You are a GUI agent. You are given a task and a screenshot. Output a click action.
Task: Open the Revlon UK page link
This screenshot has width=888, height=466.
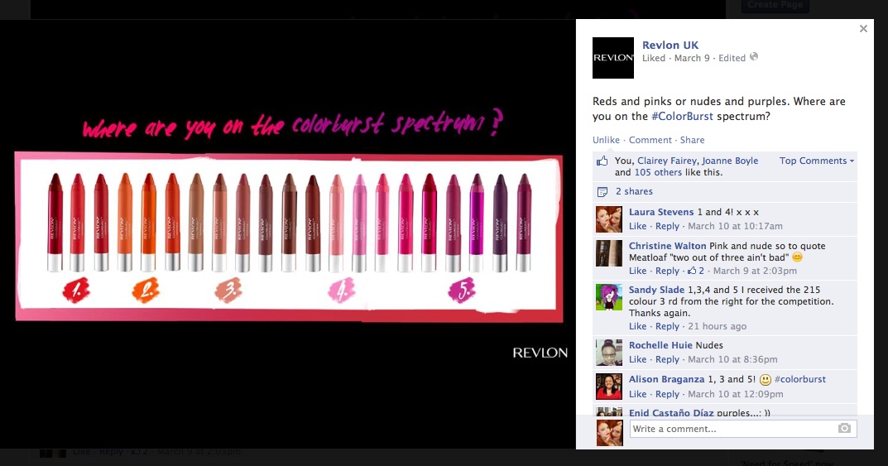[670, 46]
